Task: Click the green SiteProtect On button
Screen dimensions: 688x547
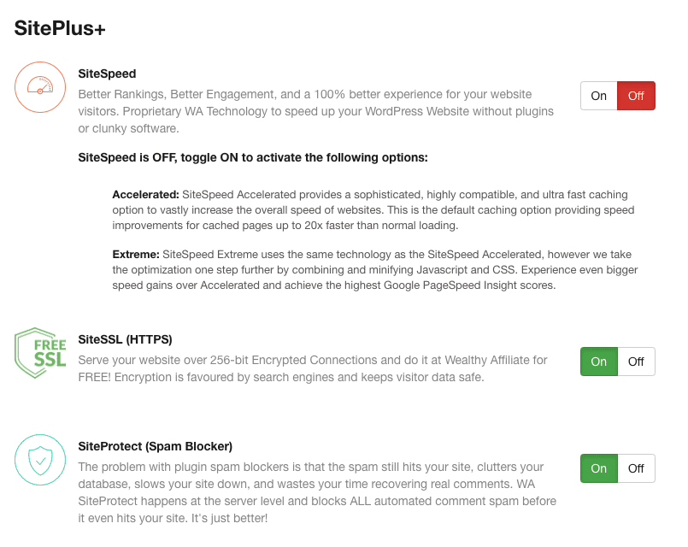Action: (x=598, y=468)
